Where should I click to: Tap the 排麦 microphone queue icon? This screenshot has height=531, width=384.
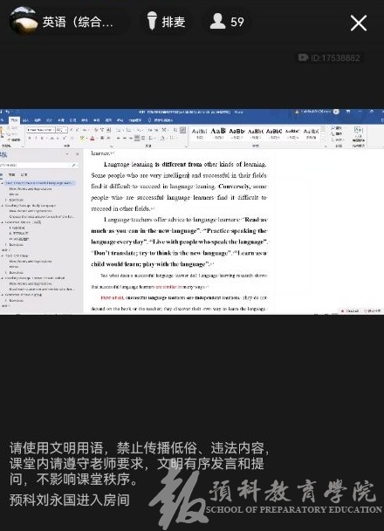152,21
